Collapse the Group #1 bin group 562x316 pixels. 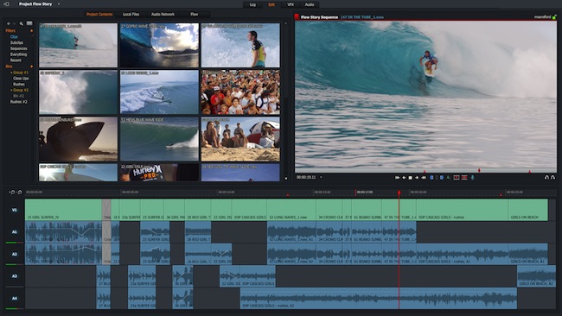pos(11,73)
